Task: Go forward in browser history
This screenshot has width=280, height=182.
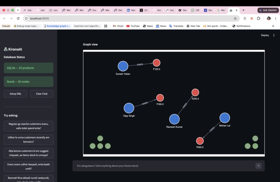Action: [x=11, y=18]
